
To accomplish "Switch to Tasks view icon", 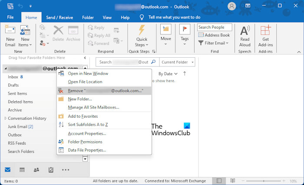I will click(x=51, y=170).
